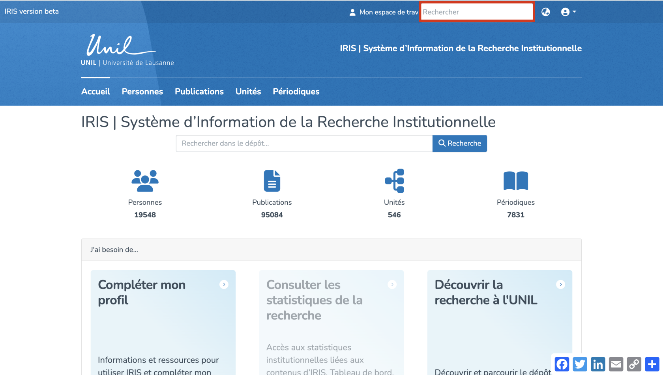
Task: Open the user account dropdown menu
Action: [568, 12]
